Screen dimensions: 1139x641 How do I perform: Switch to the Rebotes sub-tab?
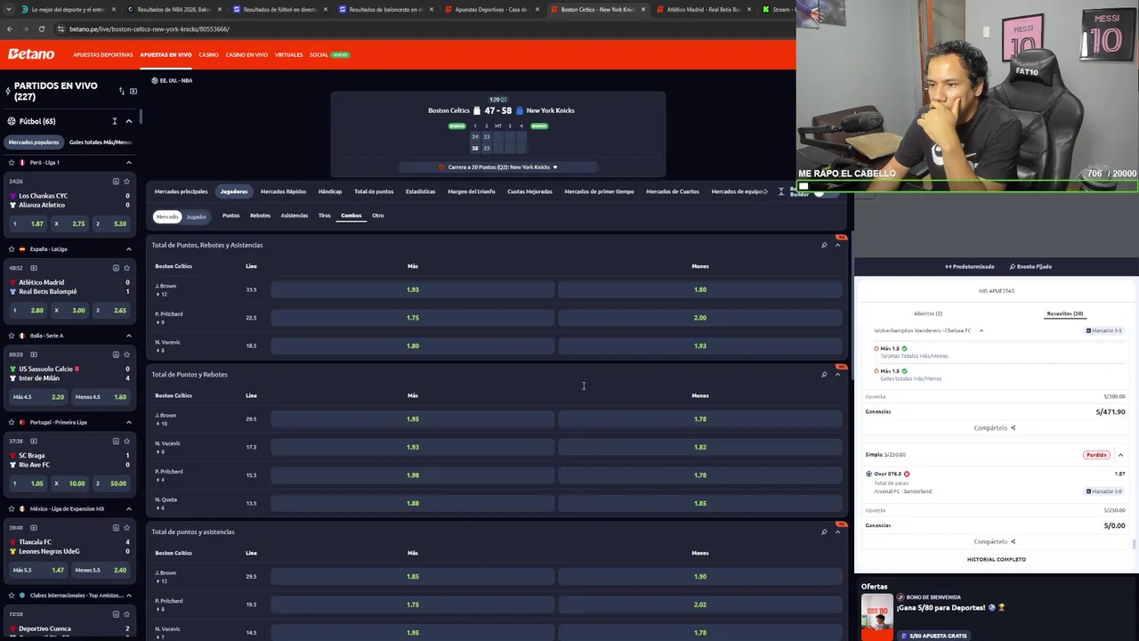[x=260, y=215]
